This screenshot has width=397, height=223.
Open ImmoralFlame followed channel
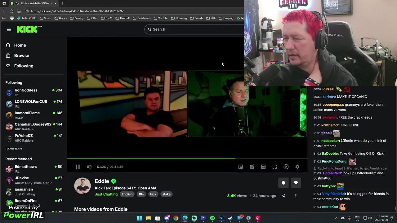coord(34,115)
